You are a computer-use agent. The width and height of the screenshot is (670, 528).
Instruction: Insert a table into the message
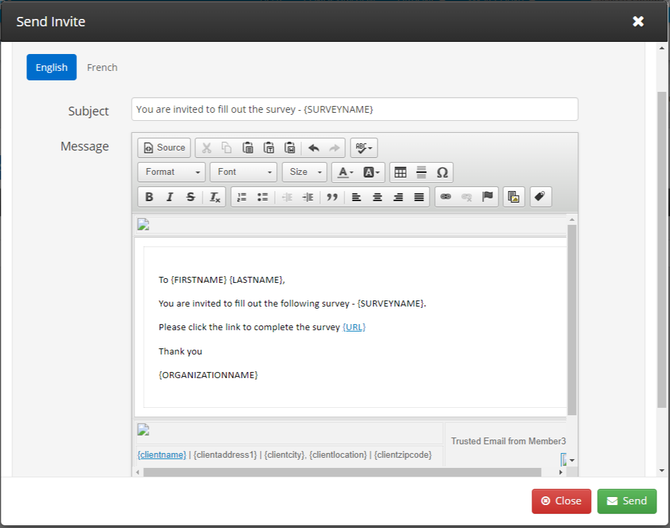(x=401, y=172)
